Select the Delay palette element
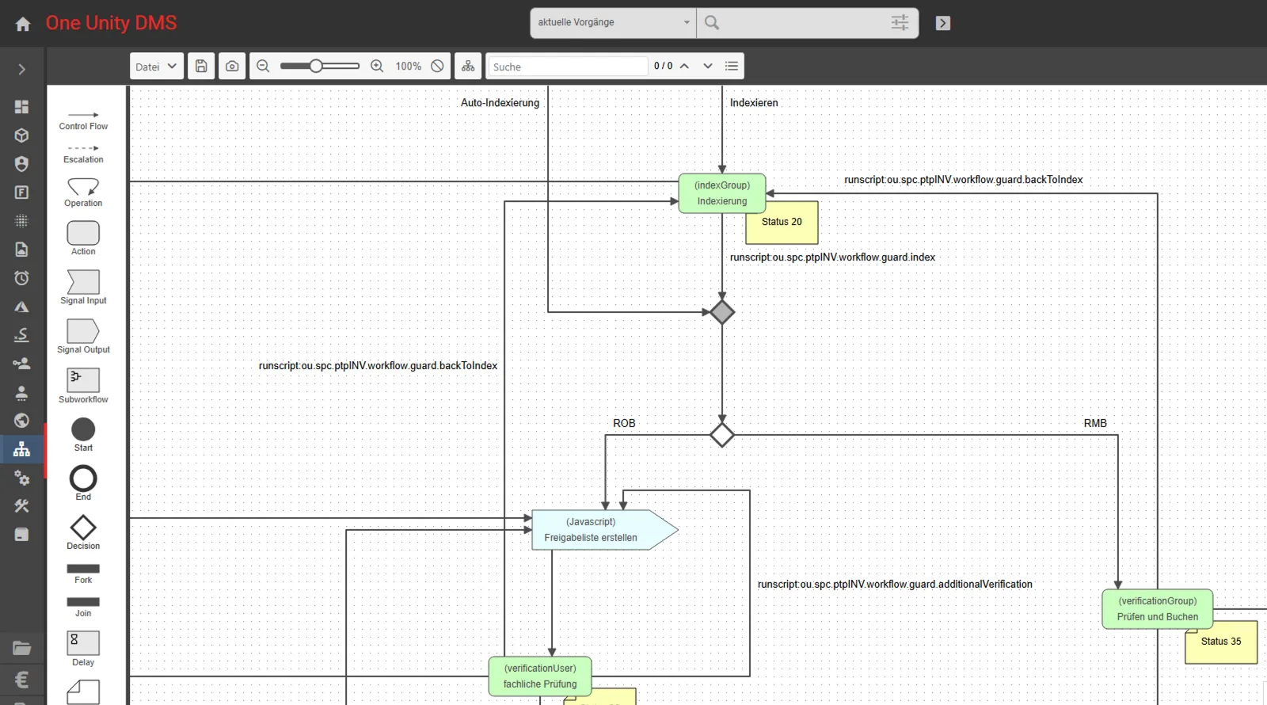1267x705 pixels. point(83,649)
